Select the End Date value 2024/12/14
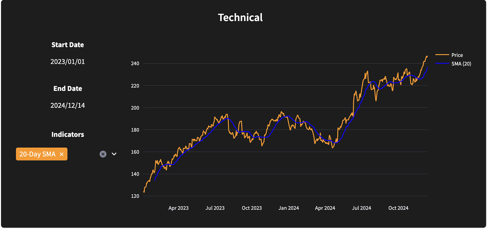The height and width of the screenshot is (229, 487). click(68, 105)
